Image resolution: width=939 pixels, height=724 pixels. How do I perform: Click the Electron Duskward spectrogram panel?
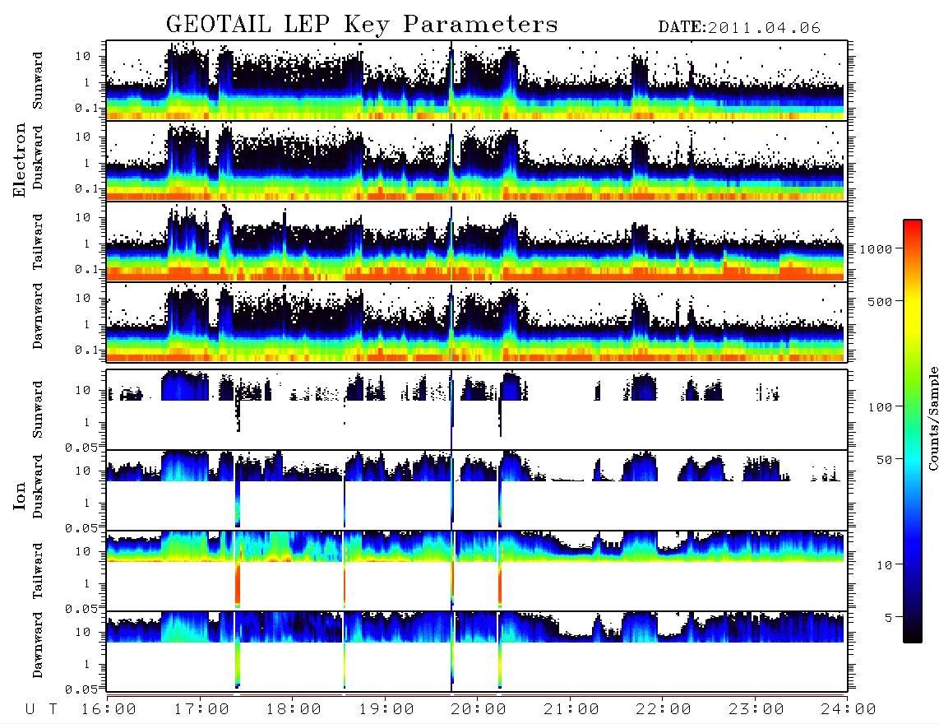coord(477,160)
